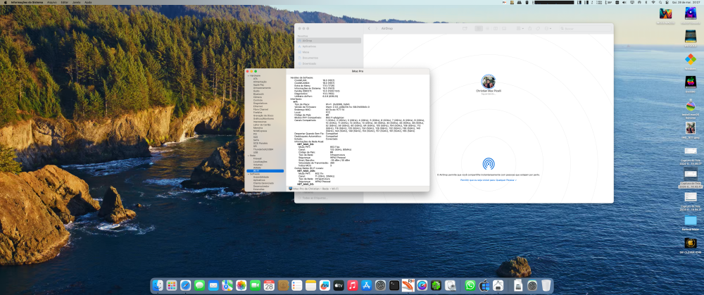Open Contacts app in the Dock

pyautogui.click(x=283, y=285)
